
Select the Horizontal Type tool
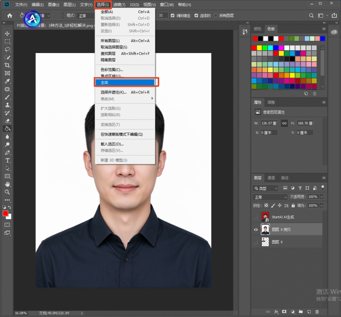(x=7, y=160)
